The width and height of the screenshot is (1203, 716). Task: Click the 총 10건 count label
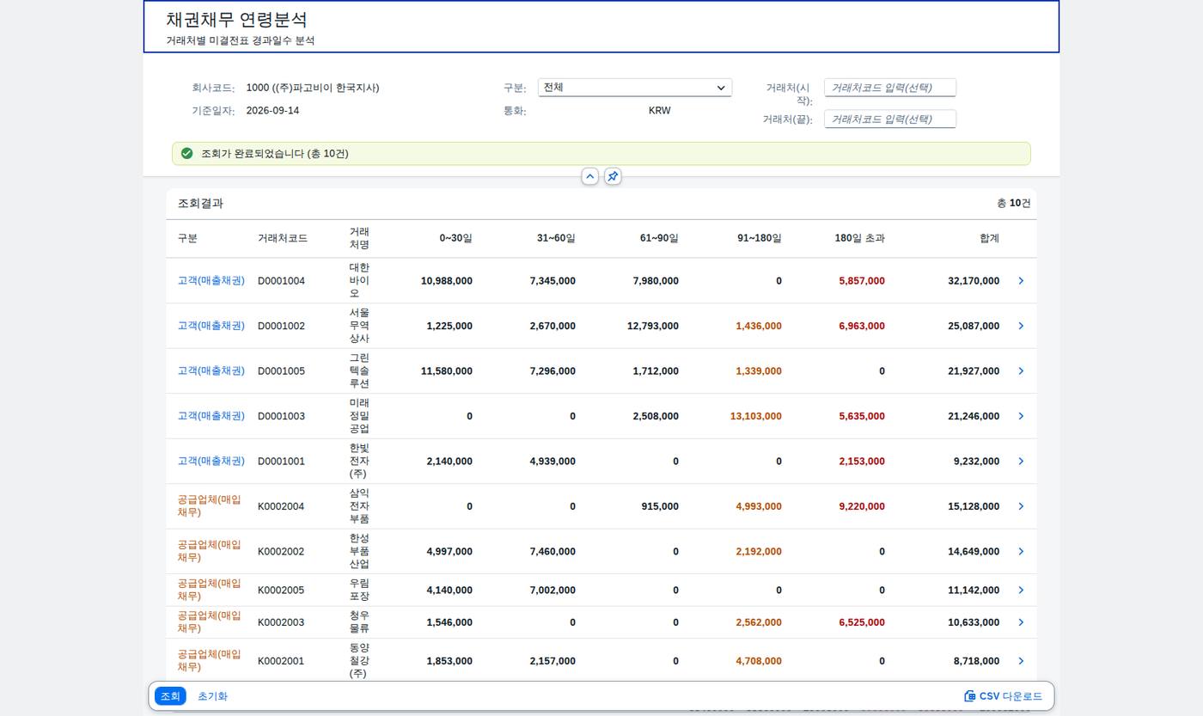1014,204
